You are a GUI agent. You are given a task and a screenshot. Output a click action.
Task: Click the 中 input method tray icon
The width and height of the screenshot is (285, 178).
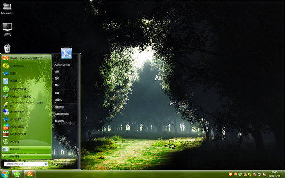[x=231, y=174]
